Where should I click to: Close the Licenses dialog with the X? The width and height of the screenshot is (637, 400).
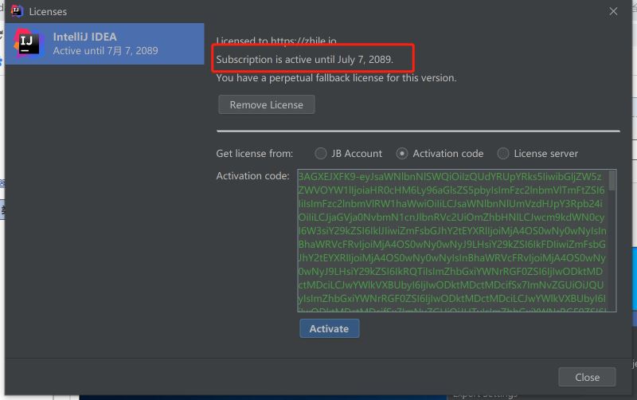(x=613, y=11)
